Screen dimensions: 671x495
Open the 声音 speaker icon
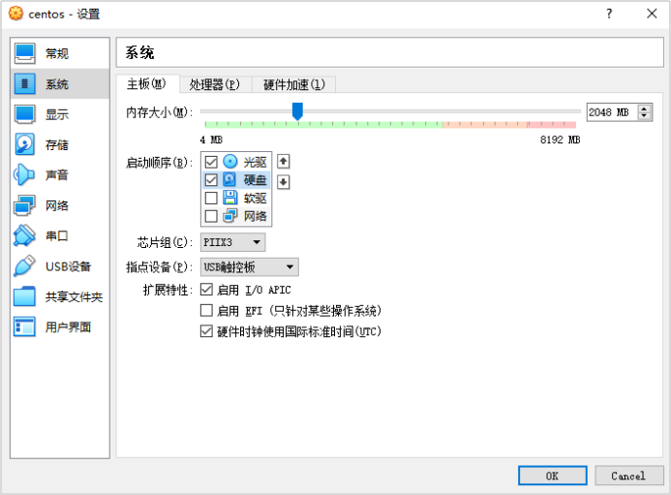24,174
